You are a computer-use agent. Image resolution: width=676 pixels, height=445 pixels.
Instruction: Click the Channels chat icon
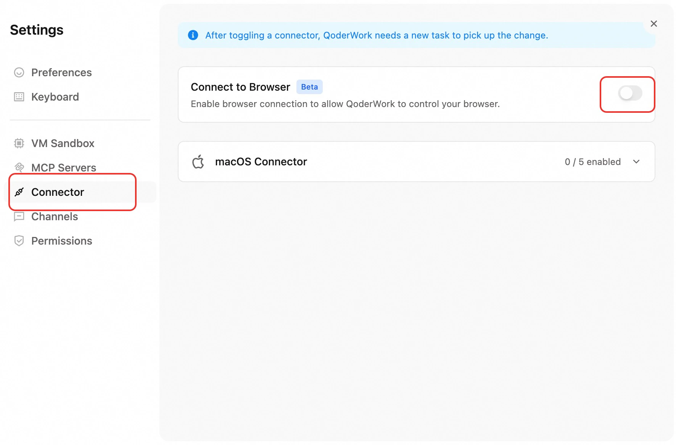[19, 216]
